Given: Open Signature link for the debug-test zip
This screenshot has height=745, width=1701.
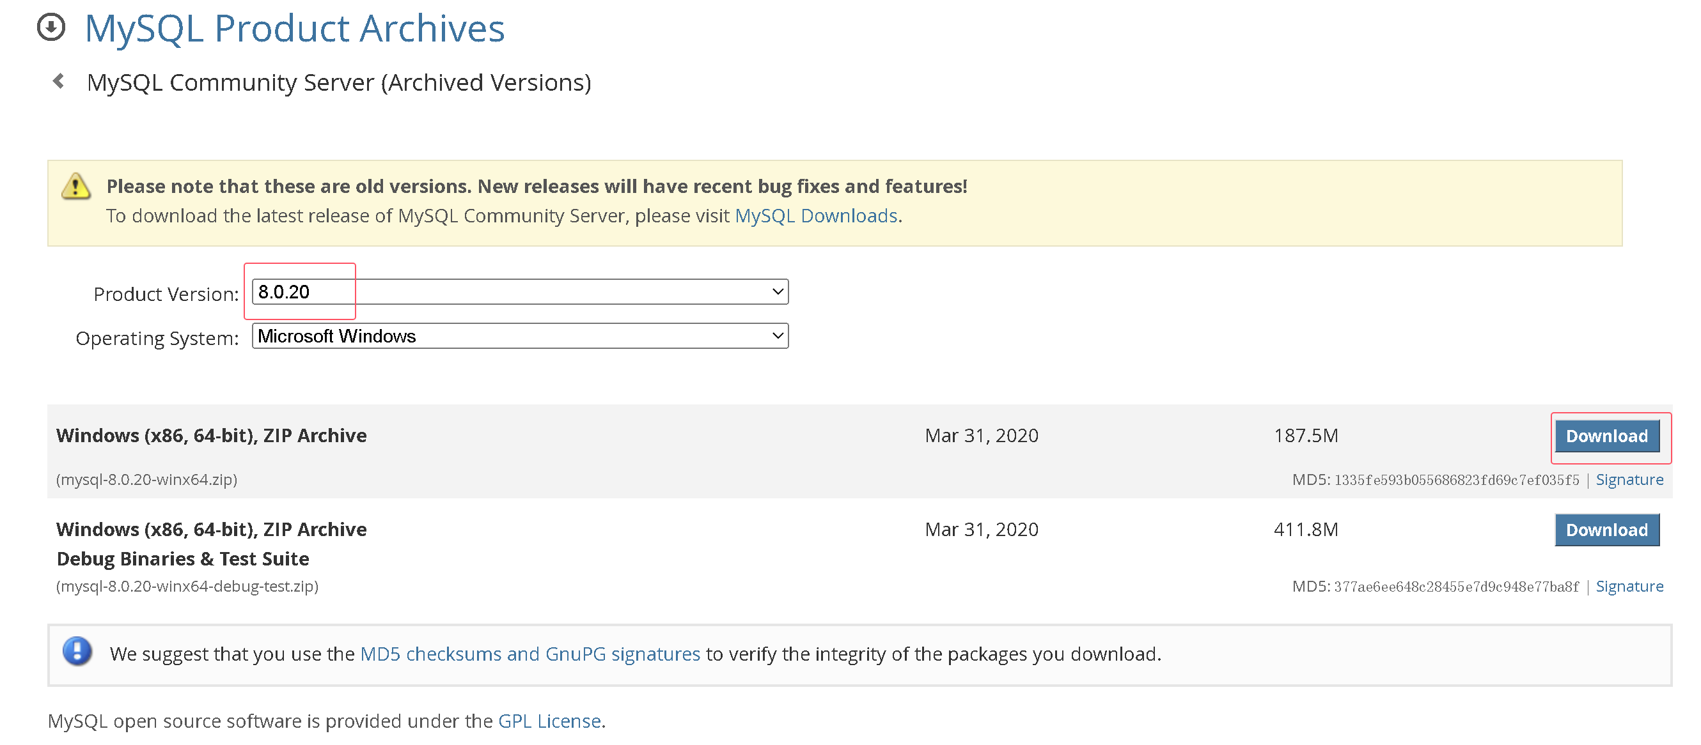Looking at the screenshot, I should pyautogui.click(x=1629, y=587).
